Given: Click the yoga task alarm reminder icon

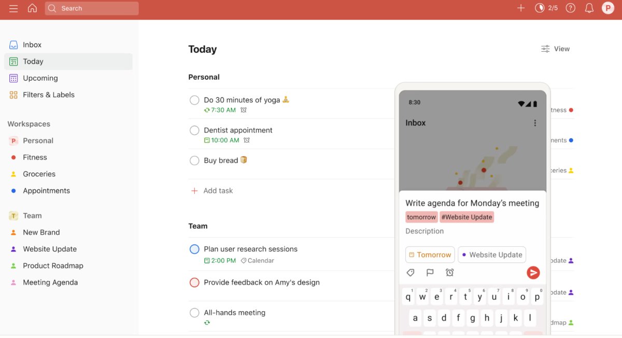Looking at the screenshot, I should point(244,110).
